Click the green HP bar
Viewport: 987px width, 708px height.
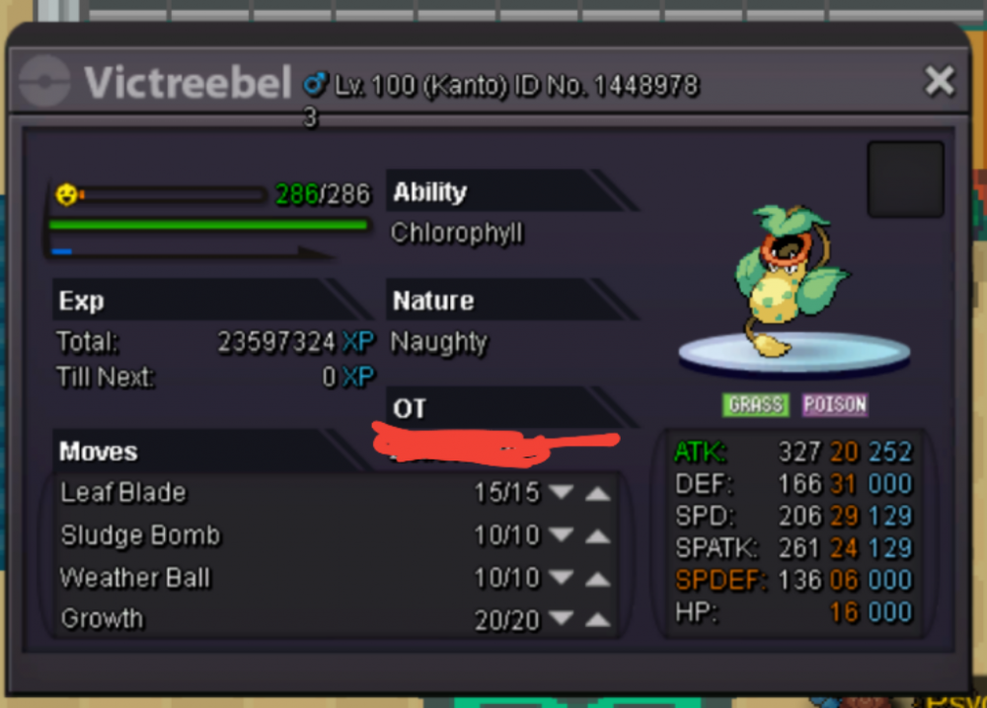[x=208, y=225]
